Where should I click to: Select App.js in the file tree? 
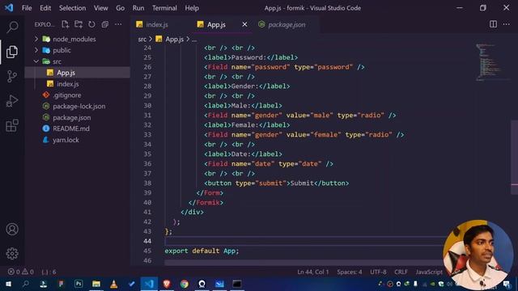[x=78, y=73]
